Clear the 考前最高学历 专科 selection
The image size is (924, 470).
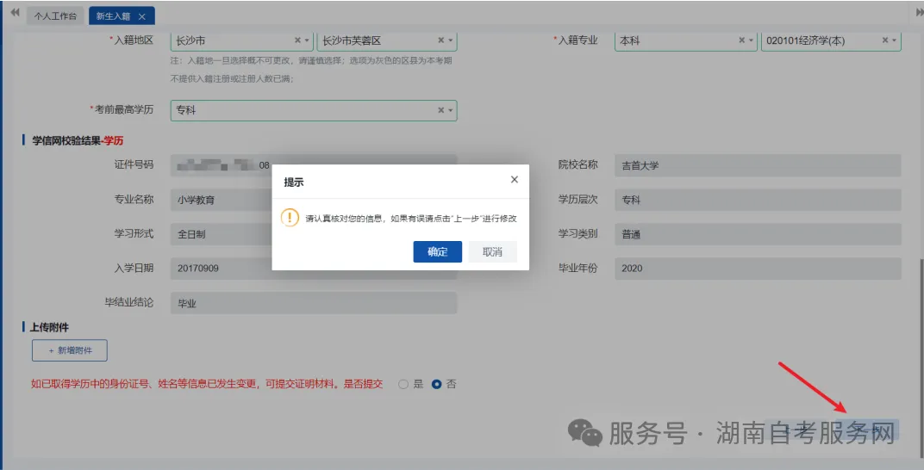click(440, 110)
